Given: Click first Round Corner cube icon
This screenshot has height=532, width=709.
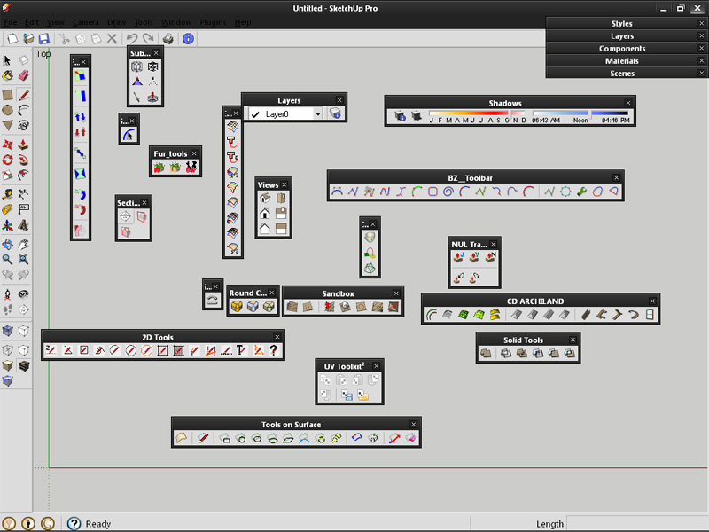Looking at the screenshot, I should coord(237,306).
